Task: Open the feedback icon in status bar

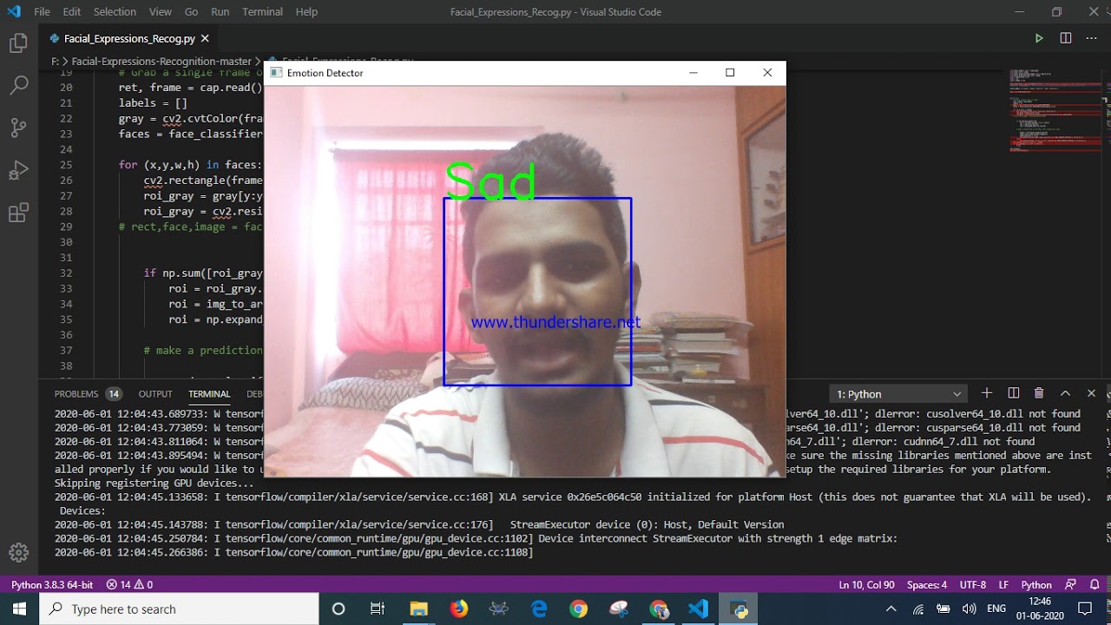Action: (1070, 584)
